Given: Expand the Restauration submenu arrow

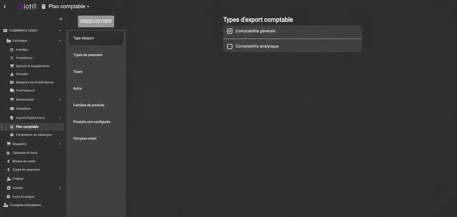Looking at the screenshot, I should (60, 100).
